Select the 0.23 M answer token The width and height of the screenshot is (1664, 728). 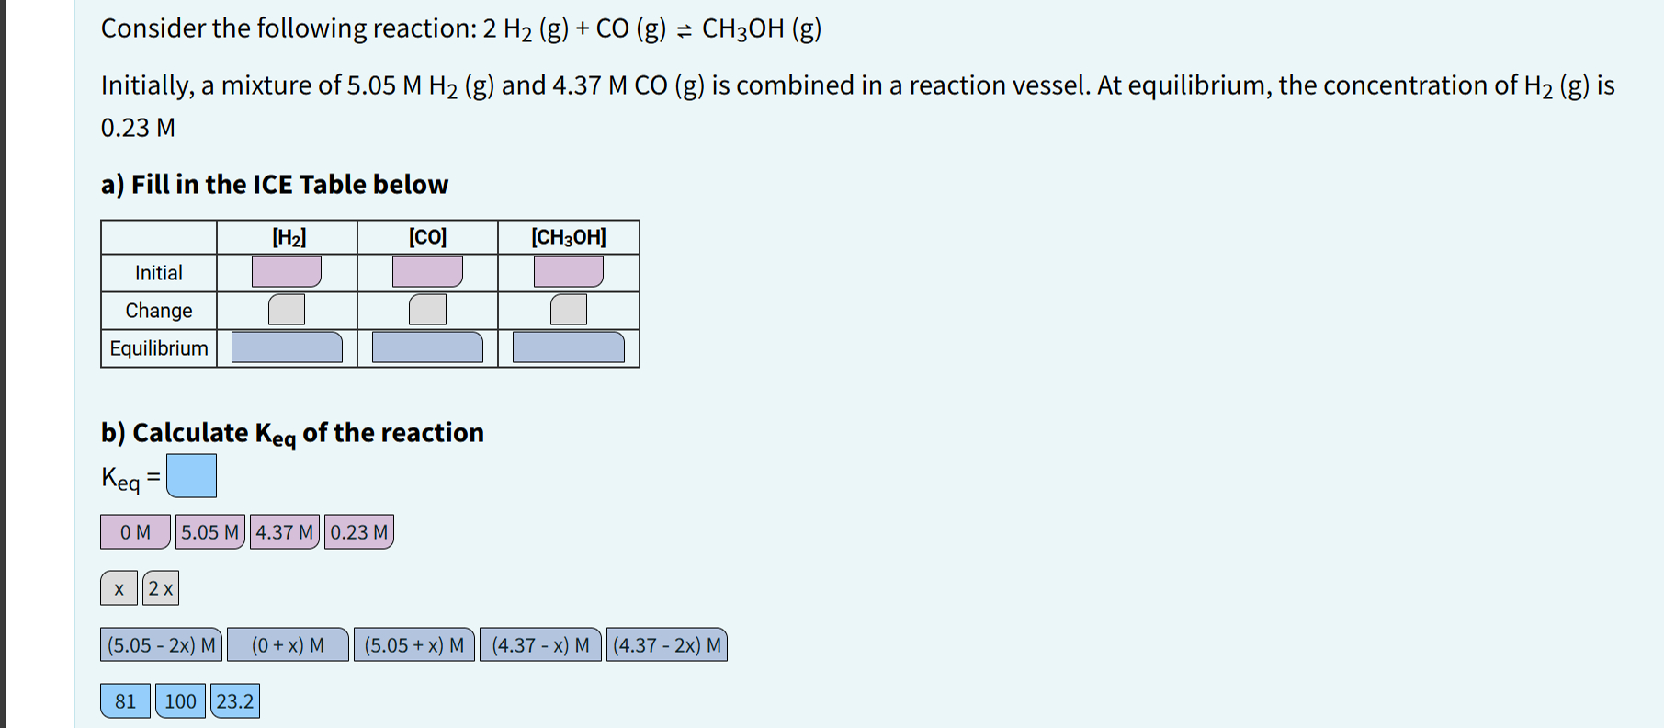pos(358,531)
